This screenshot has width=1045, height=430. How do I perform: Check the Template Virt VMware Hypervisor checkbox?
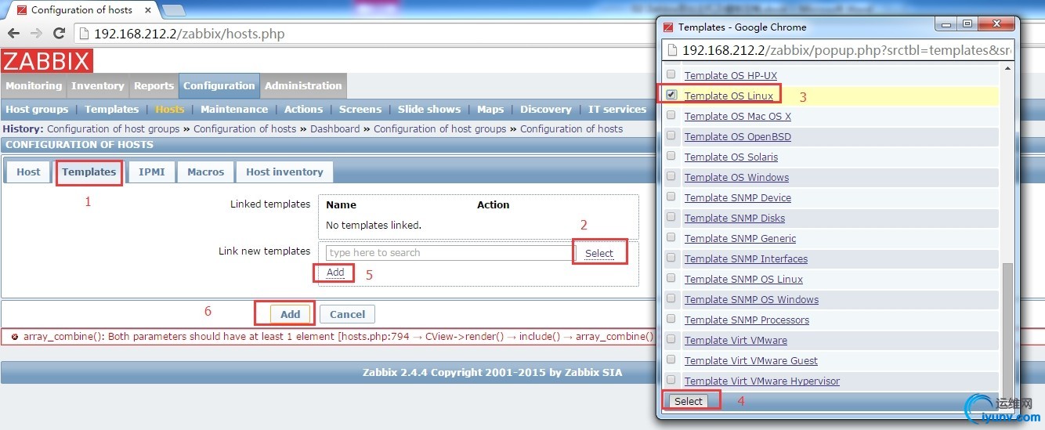coord(671,380)
